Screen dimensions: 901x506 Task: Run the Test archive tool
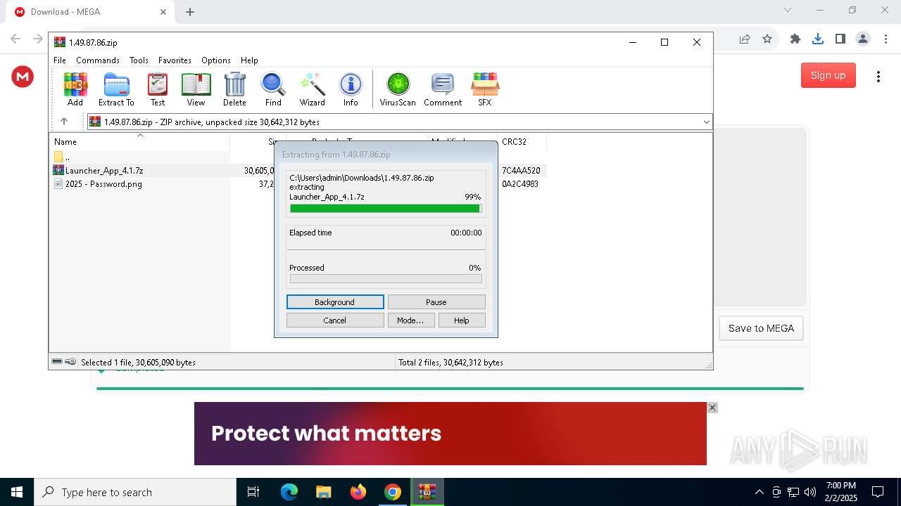tap(158, 89)
